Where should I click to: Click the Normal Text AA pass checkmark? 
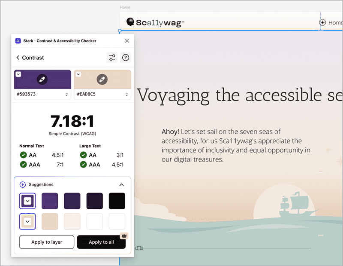click(23, 155)
